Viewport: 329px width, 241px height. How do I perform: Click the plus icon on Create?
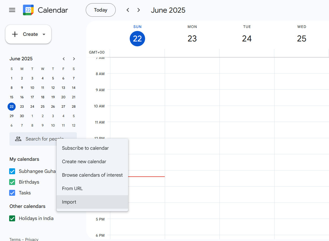click(15, 34)
